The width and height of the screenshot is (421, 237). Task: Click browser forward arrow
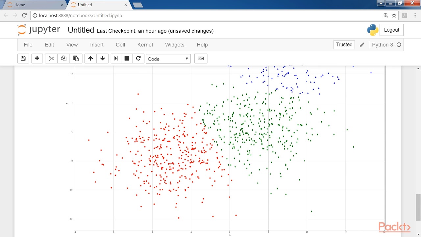click(15, 15)
